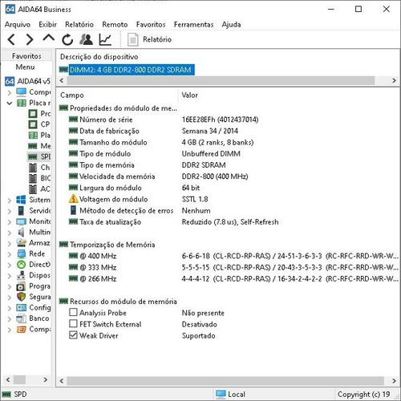Toggle the FET Switch External checkbox
401x401 pixels.
point(73,323)
